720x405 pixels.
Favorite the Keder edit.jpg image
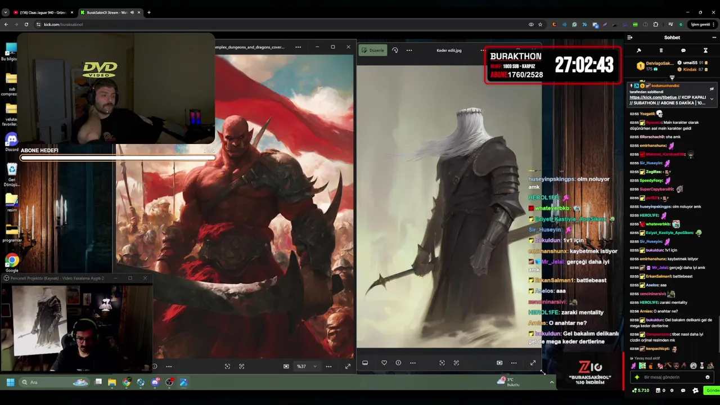(x=384, y=363)
